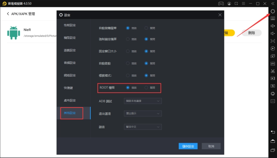Click the shake device sidebar icon
This screenshot has width=277, height=158.
(273, 94)
